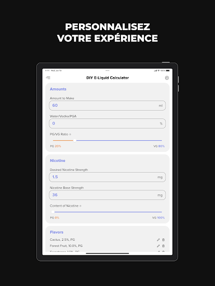Tap the Nicotine section heading
The image size is (215, 286).
(58, 161)
